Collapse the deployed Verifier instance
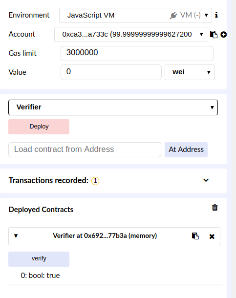 tap(16, 236)
